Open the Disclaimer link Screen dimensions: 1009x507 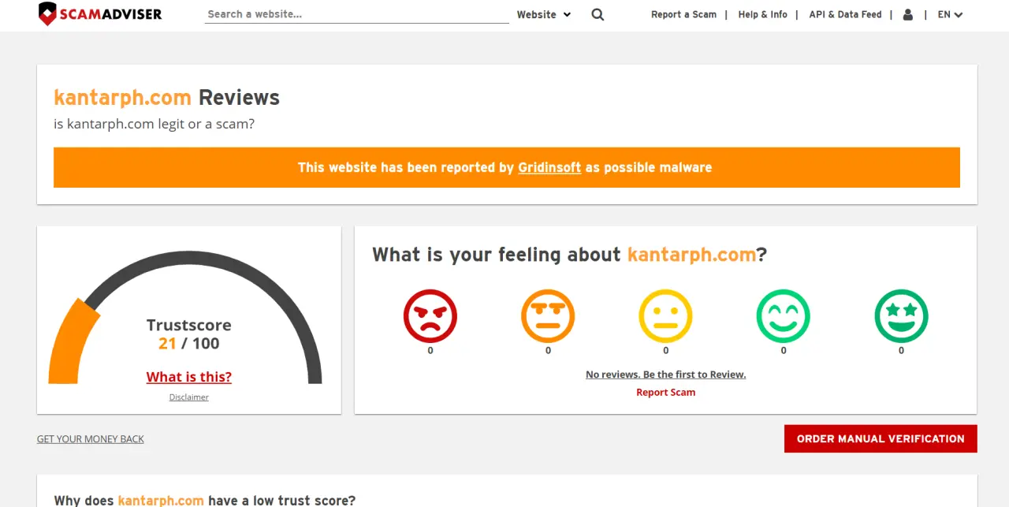[189, 397]
